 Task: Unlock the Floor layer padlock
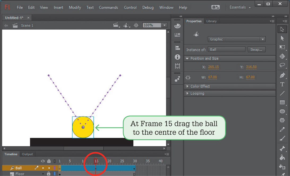coord(49,174)
